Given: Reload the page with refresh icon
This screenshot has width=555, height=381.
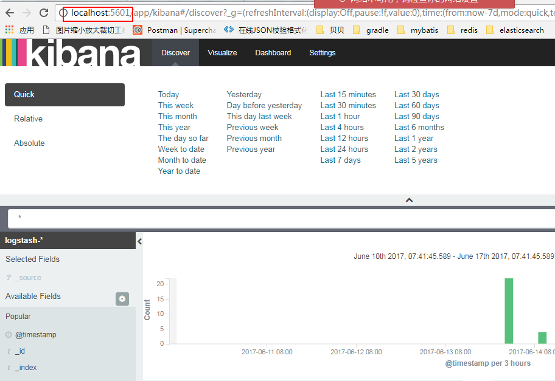Looking at the screenshot, I should point(44,13).
